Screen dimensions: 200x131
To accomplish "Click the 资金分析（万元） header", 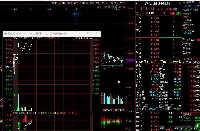I will 191,10.
